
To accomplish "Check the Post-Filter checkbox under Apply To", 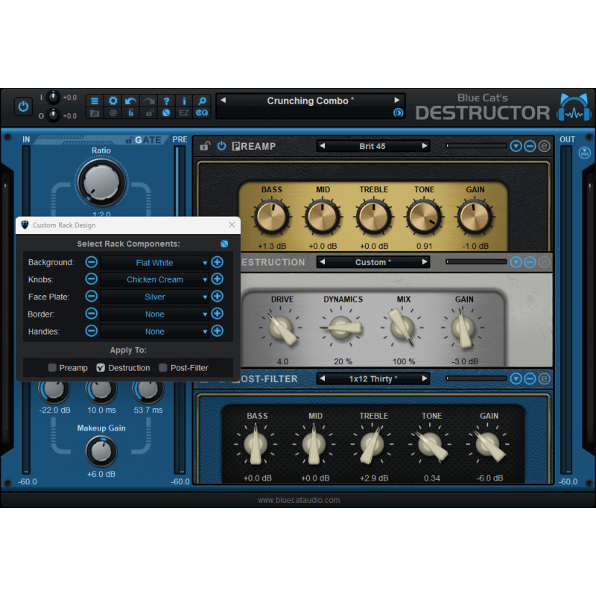I will [x=164, y=367].
